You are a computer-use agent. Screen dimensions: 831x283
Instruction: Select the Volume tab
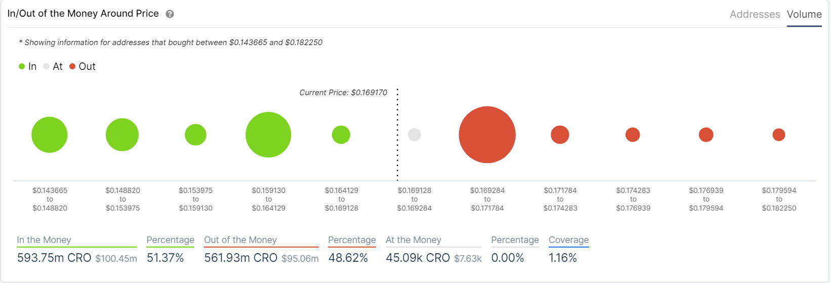pyautogui.click(x=804, y=14)
